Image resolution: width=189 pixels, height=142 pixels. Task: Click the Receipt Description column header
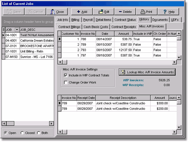point(123,98)
